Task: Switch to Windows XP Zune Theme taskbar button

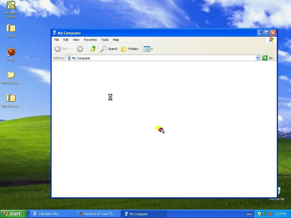Action: [98, 214]
